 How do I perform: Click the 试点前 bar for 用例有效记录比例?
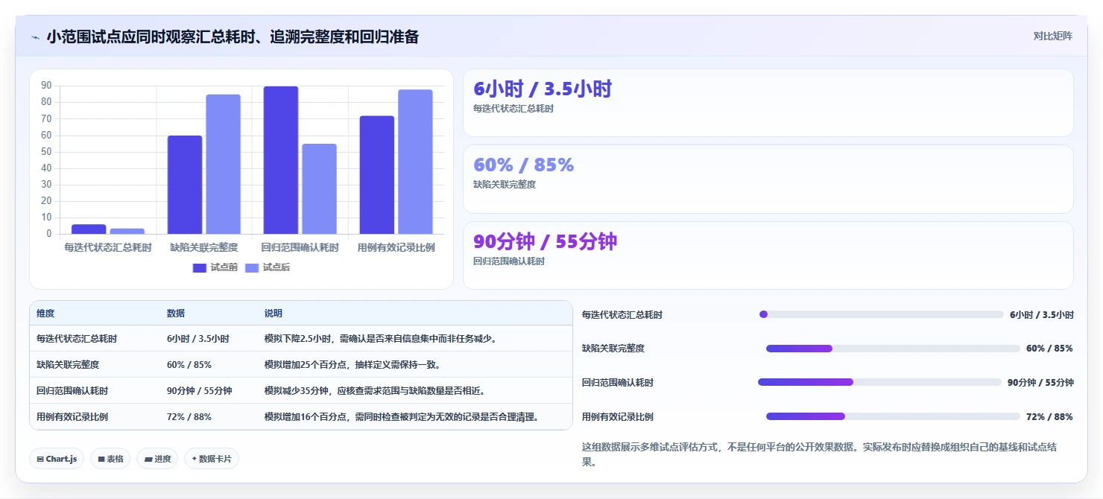tap(376, 175)
